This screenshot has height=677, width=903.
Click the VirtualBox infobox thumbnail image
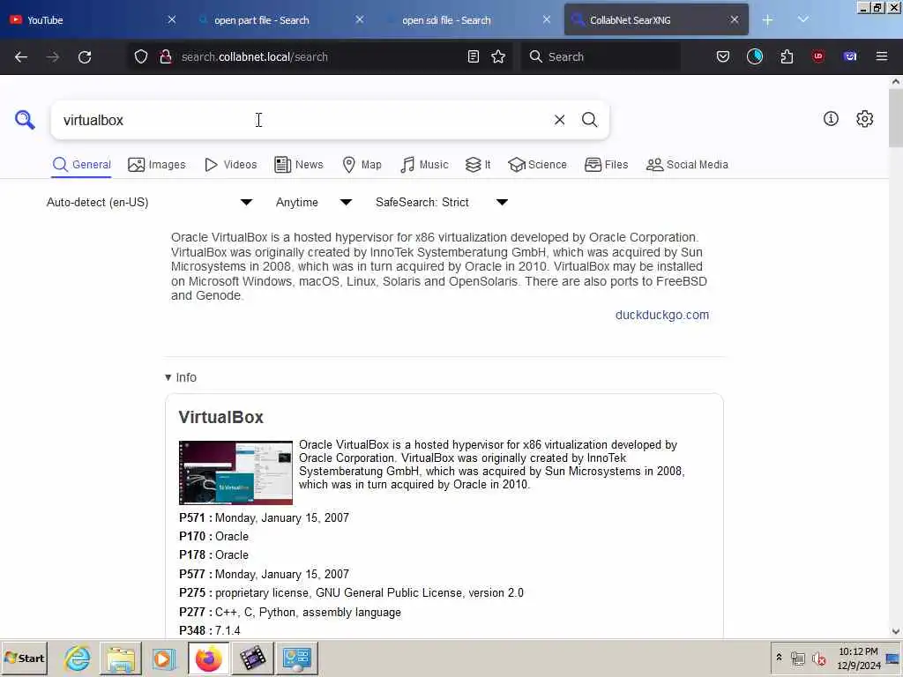tap(235, 472)
